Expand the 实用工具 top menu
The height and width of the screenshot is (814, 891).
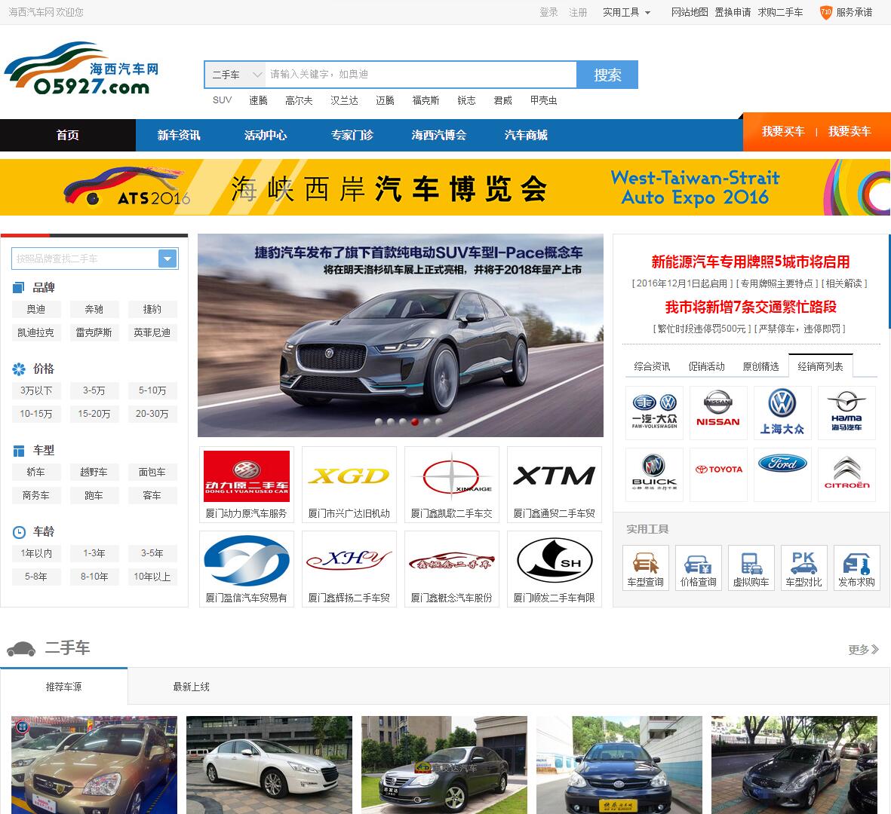point(626,12)
